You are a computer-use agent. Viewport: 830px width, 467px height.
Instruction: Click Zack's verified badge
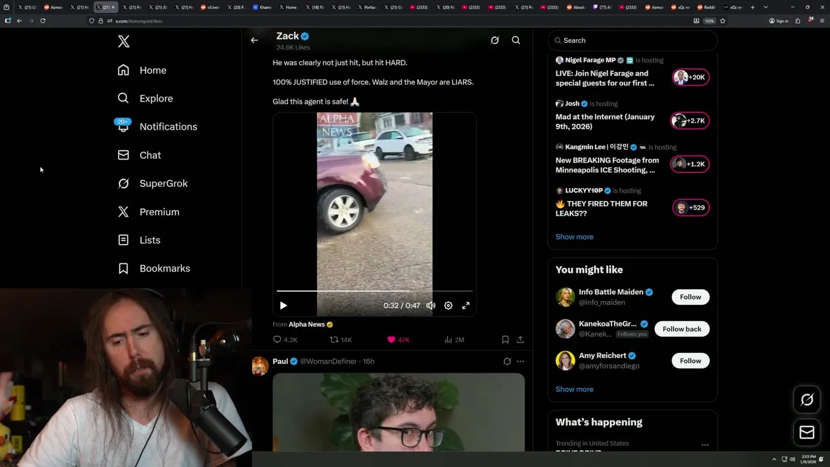pos(305,36)
